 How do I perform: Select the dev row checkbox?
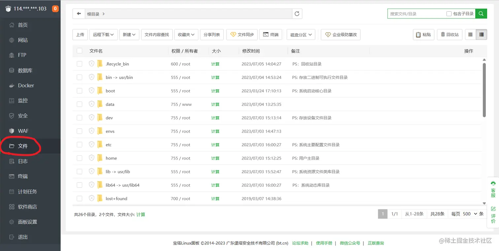(80, 118)
